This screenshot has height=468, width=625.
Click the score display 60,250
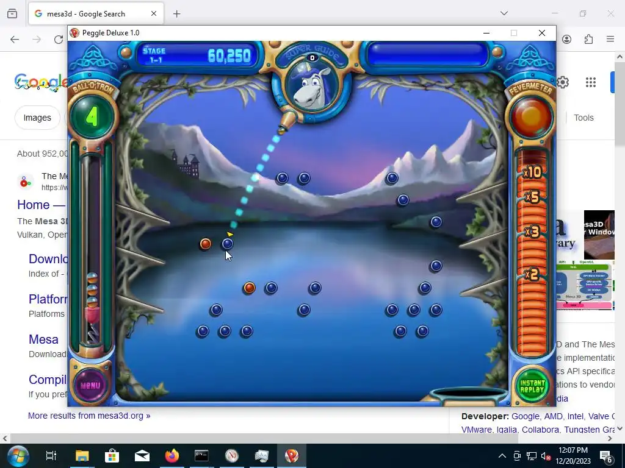click(x=229, y=56)
